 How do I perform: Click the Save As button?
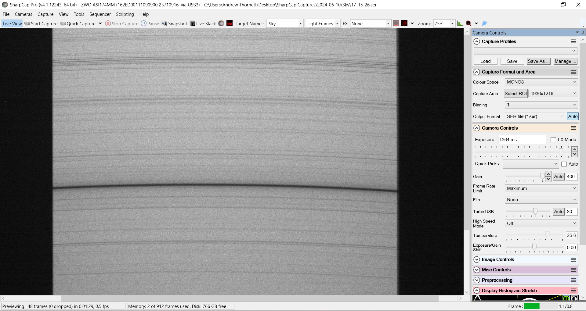click(538, 61)
